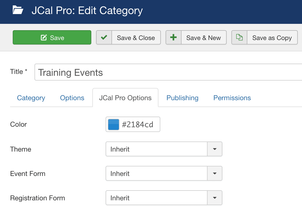Screen dimensions: 302x212
Task: Click the Event Form dropdown arrow
Action: pos(215,173)
